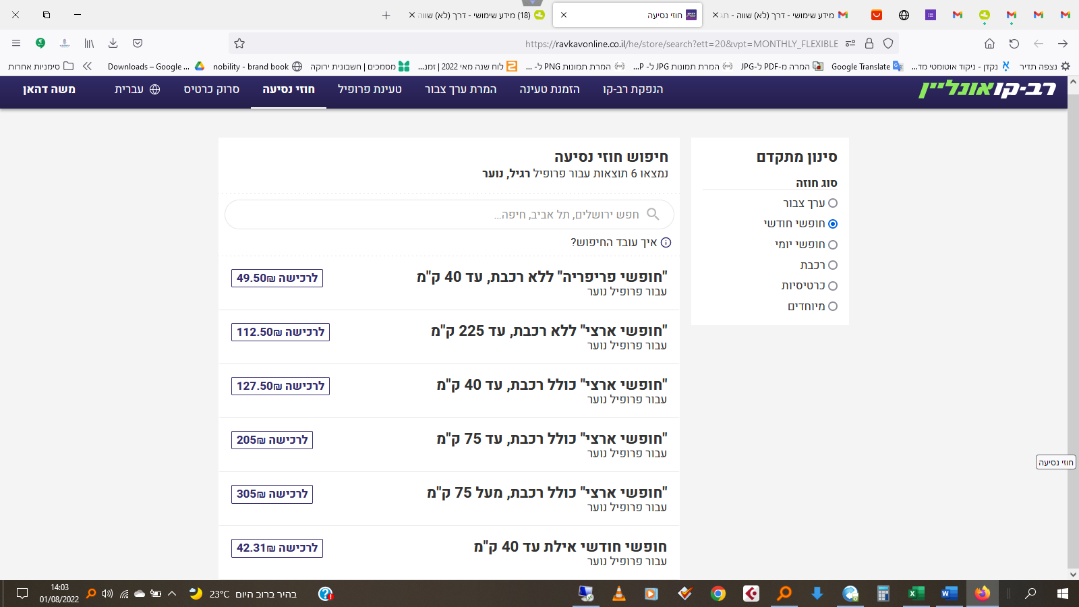Click the address bar URL

[681, 44]
